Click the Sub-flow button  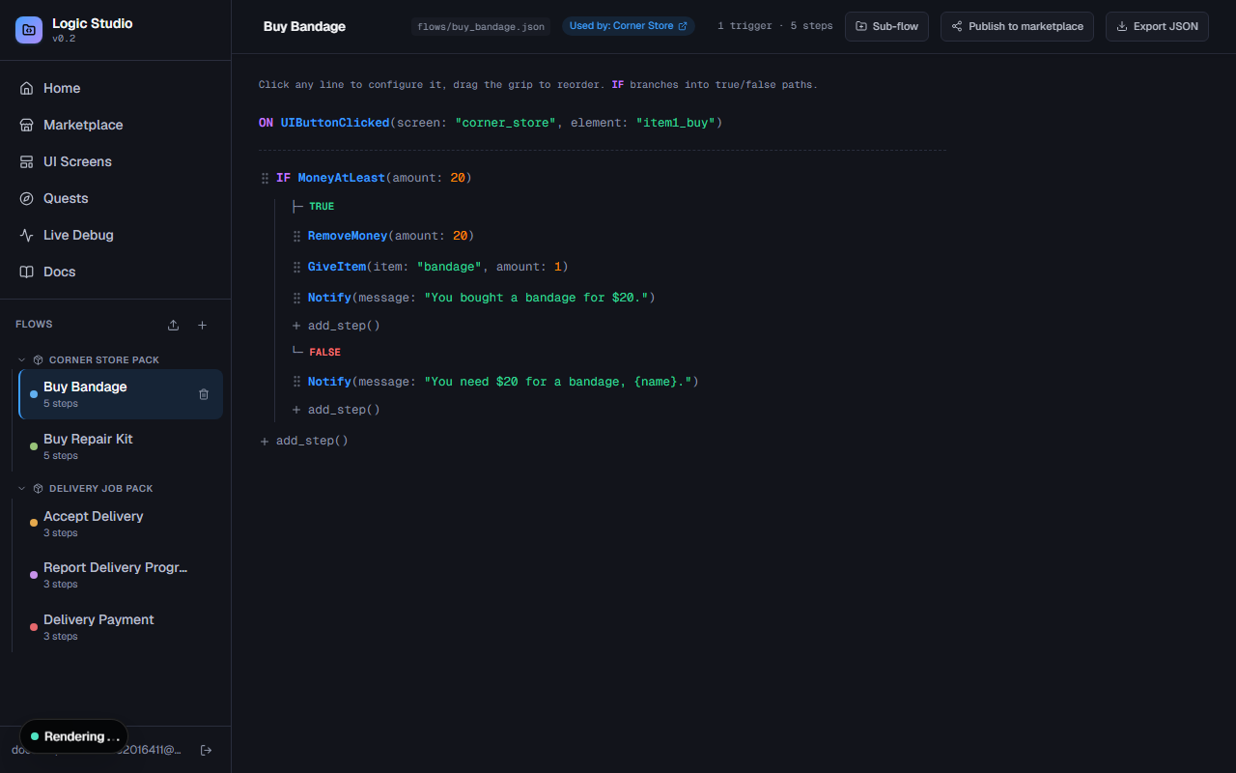tap(886, 26)
